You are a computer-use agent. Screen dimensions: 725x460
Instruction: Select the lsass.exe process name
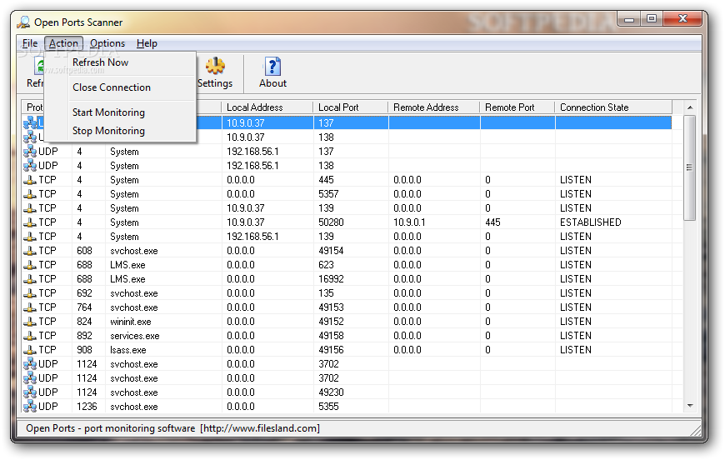tap(128, 350)
